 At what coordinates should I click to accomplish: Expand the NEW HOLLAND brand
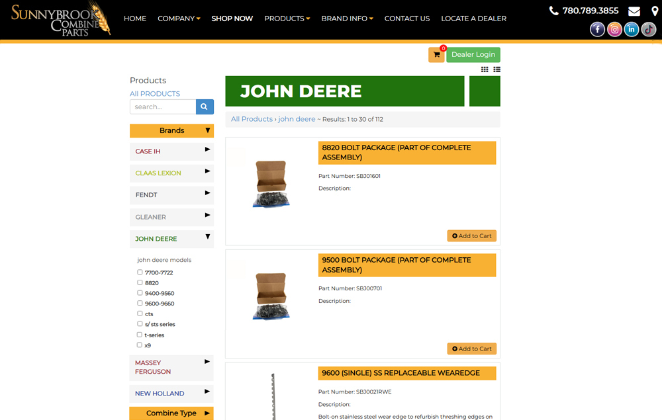click(171, 394)
